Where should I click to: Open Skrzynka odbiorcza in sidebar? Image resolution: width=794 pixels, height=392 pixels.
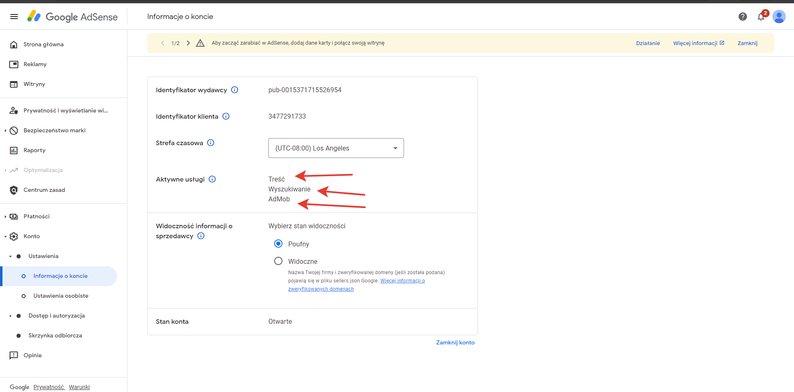(x=55, y=335)
